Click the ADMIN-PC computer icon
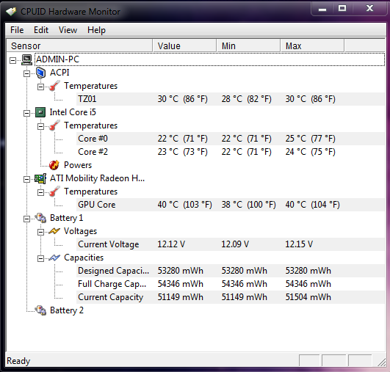 (26, 59)
